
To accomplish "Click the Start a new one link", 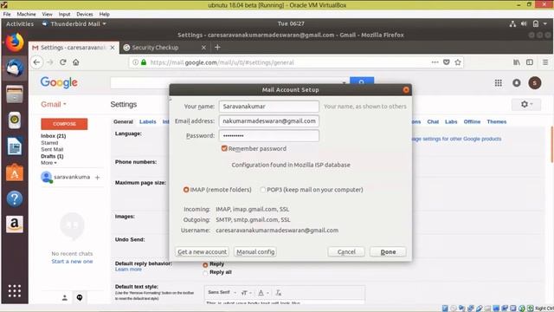I will point(72,262).
